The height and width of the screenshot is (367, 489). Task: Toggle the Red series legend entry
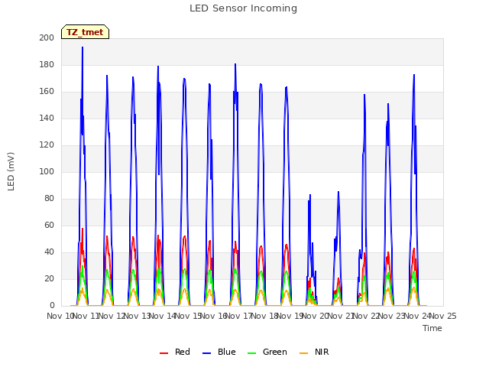175,352
